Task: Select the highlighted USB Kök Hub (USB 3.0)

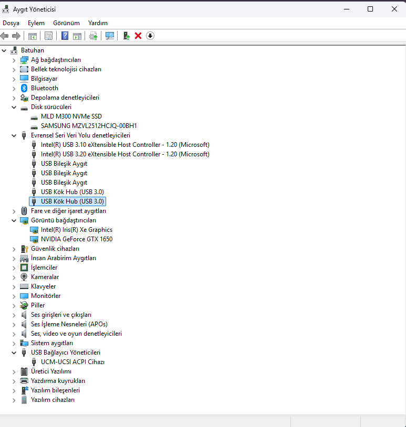Action: 67,201
